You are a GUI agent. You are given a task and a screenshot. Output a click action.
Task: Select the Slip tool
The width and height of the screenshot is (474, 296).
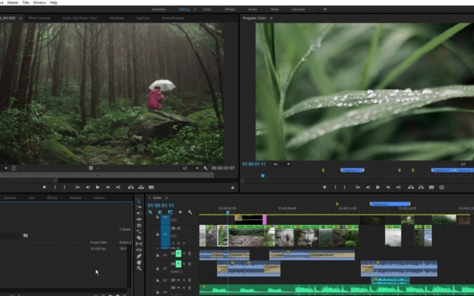138,243
